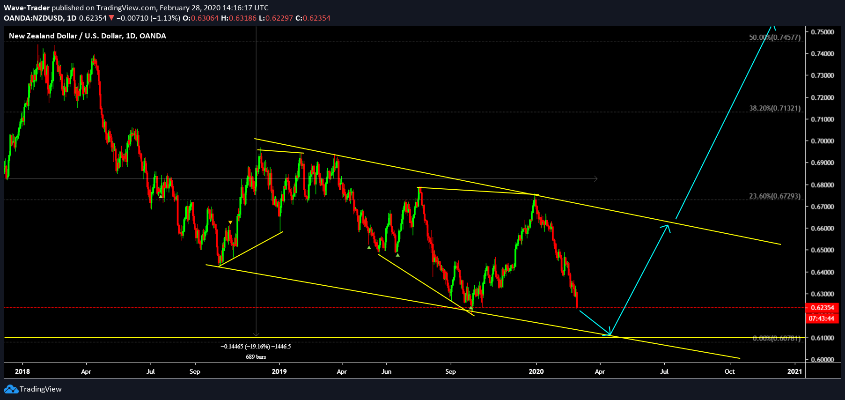Click the Sep label between 2019 and 2020
Image resolution: width=845 pixels, height=400 pixels.
coord(450,371)
